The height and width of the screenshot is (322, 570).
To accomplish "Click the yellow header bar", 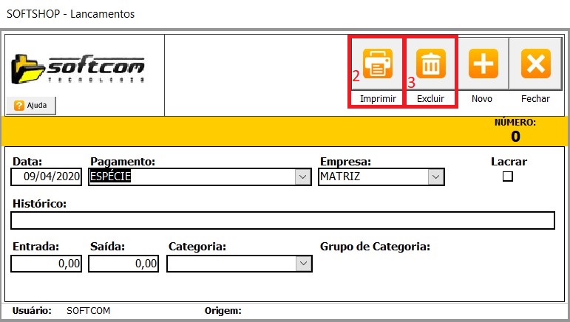I will (244, 130).
